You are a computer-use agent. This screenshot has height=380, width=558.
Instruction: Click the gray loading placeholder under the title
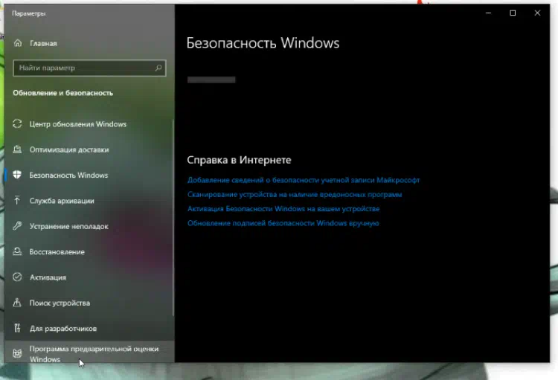(x=211, y=80)
